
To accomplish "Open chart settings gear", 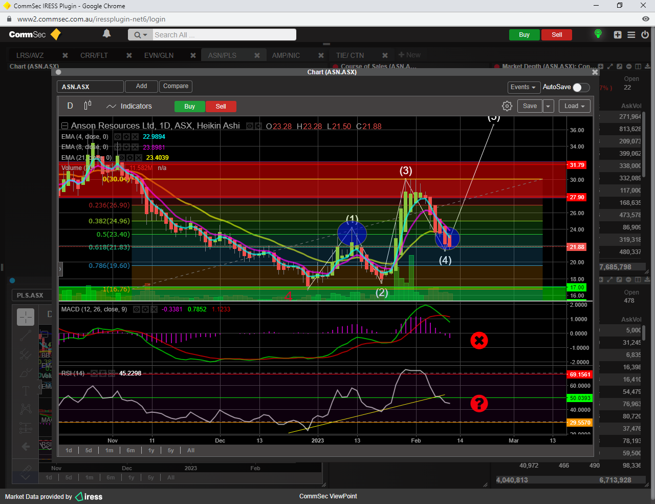I will click(507, 106).
